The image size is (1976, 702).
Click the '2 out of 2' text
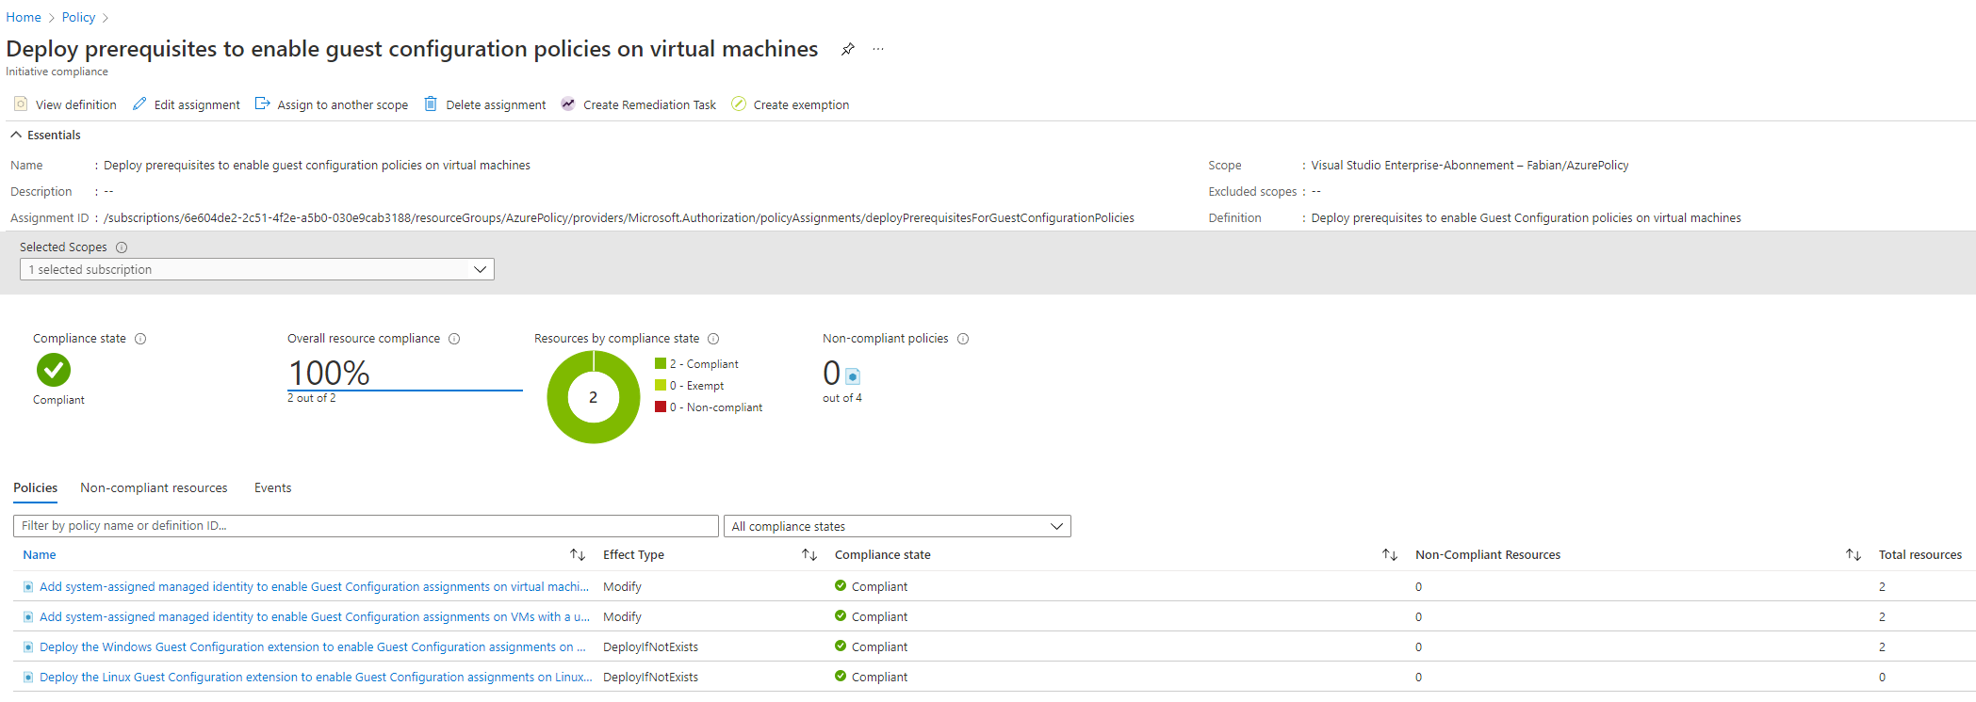pyautogui.click(x=311, y=399)
